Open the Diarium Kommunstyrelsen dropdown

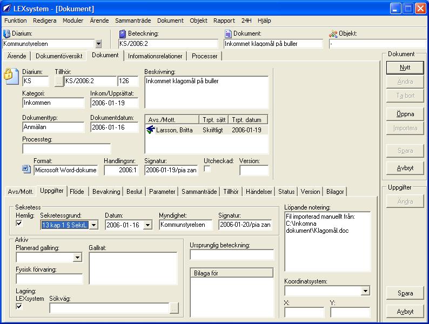(98, 44)
